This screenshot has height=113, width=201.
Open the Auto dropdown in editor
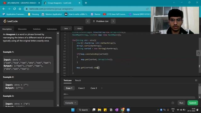click(x=79, y=29)
